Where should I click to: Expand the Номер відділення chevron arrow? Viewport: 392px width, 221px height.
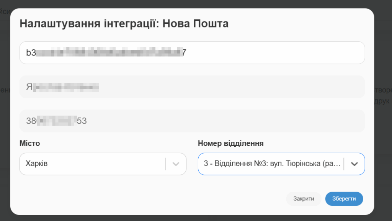354,164
